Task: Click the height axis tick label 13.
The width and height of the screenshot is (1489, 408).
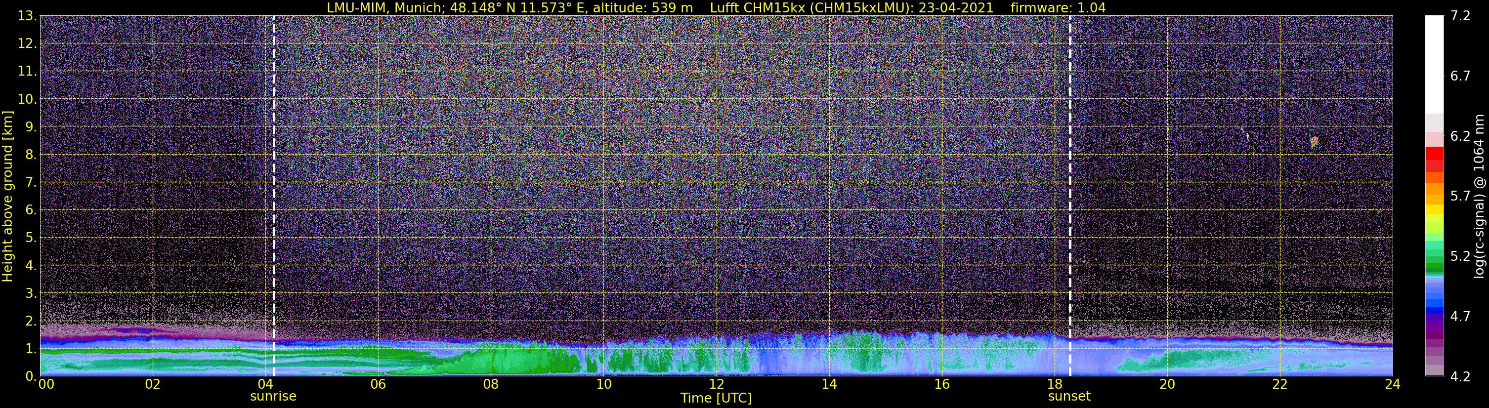Action: point(27,16)
